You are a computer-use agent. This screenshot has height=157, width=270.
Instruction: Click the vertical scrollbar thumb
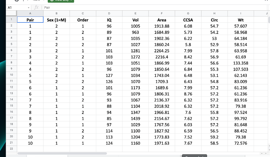point(269,20)
